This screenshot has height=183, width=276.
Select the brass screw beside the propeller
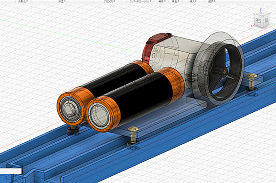252,81
